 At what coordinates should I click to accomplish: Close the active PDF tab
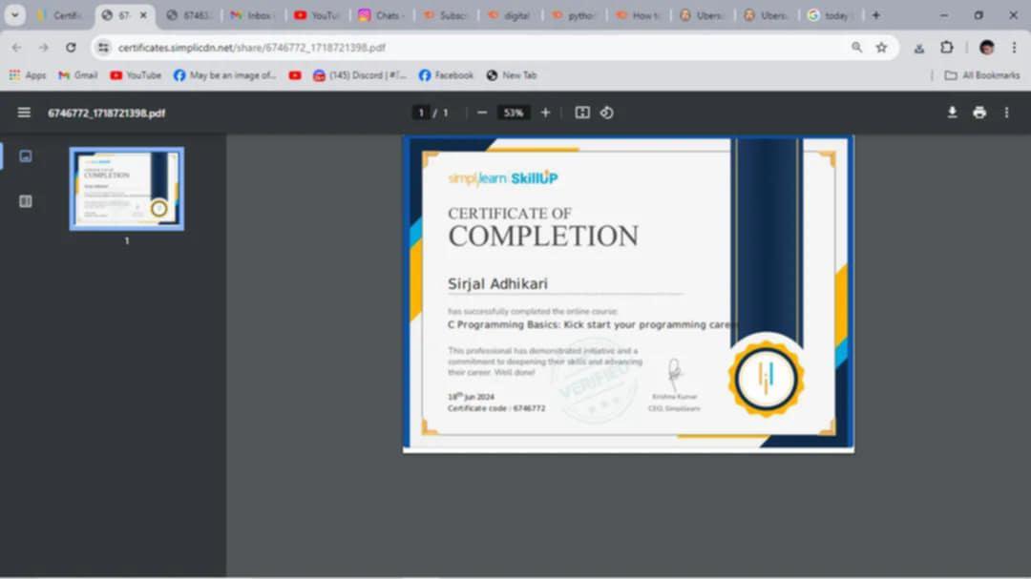coord(143,15)
